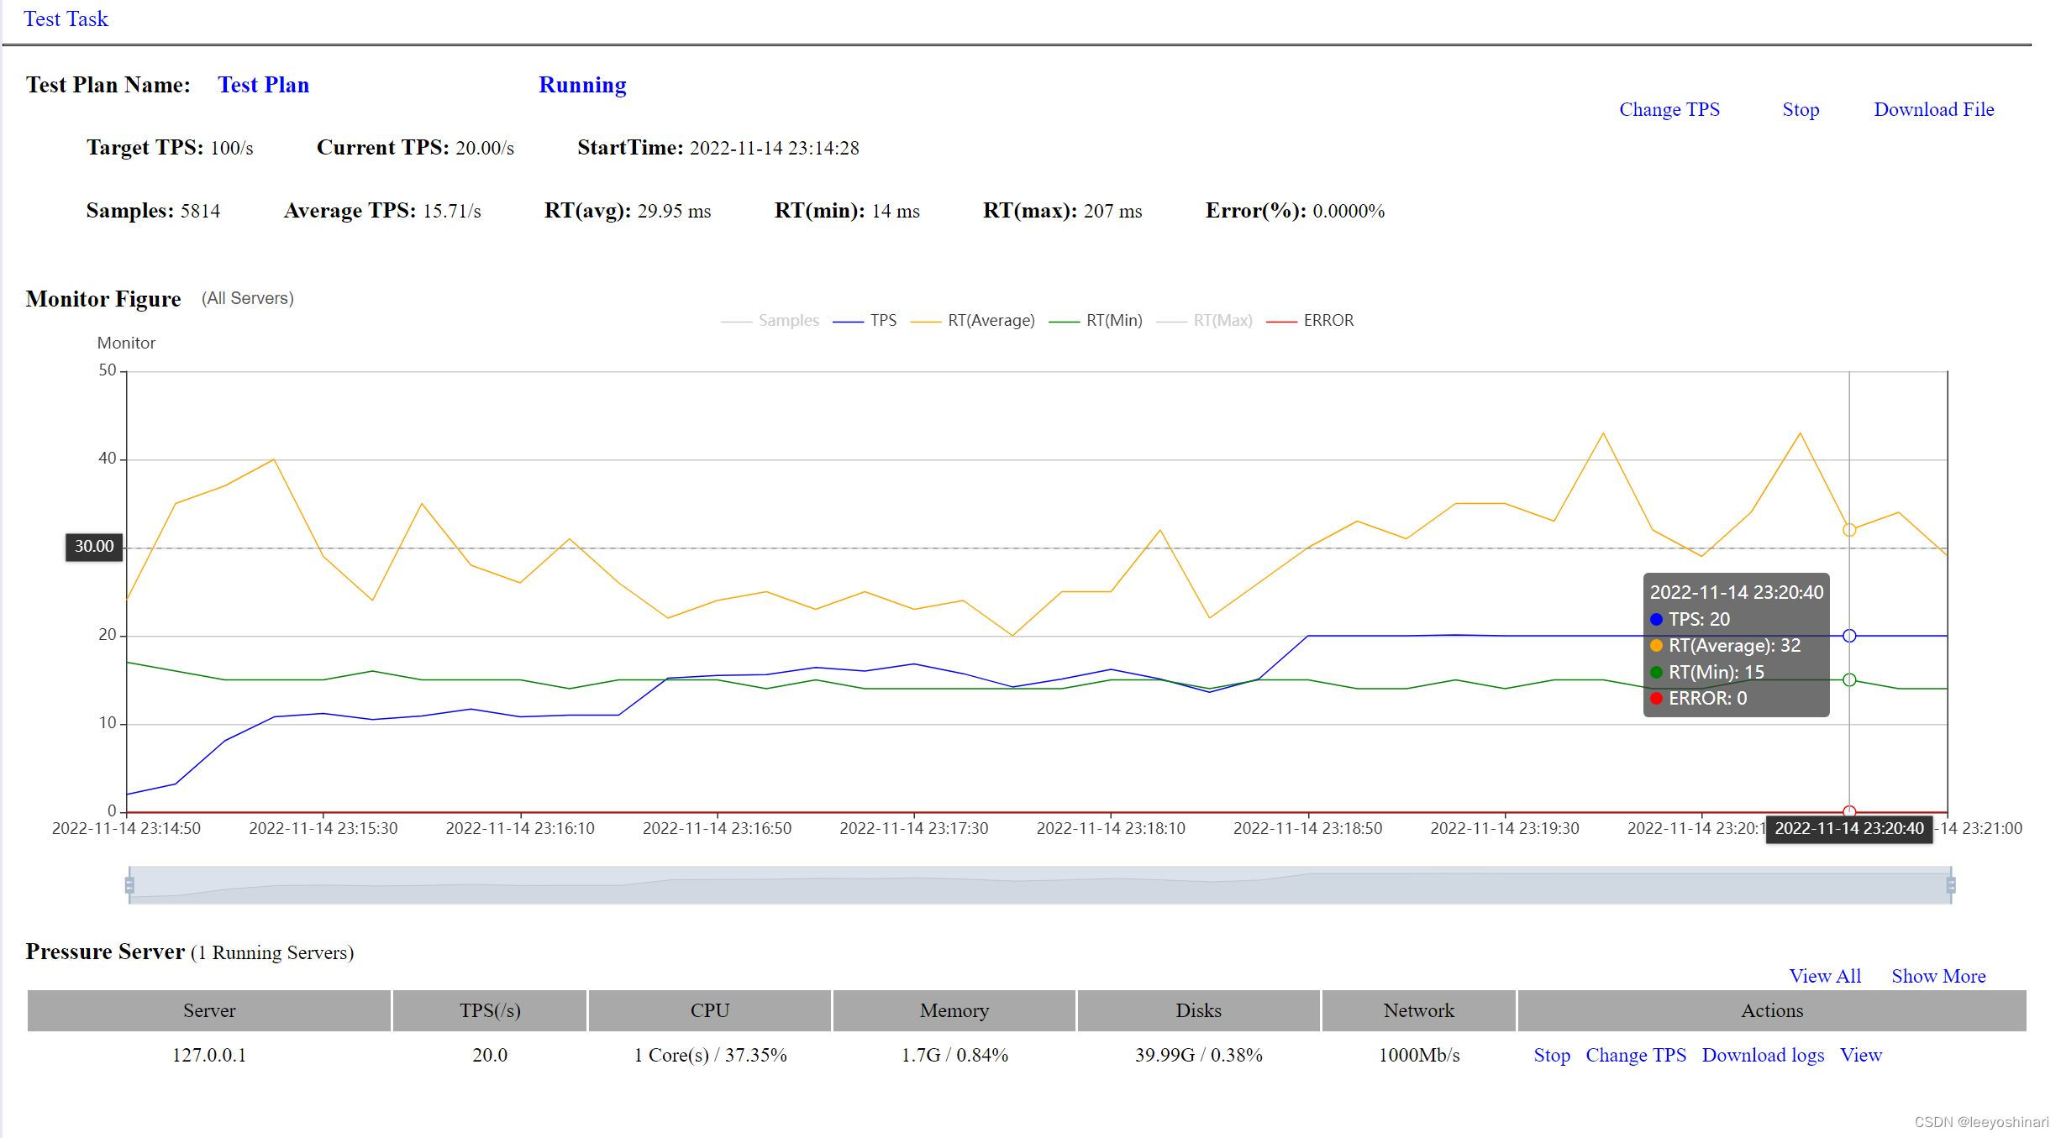Click the Download File link

pyautogui.click(x=1933, y=109)
